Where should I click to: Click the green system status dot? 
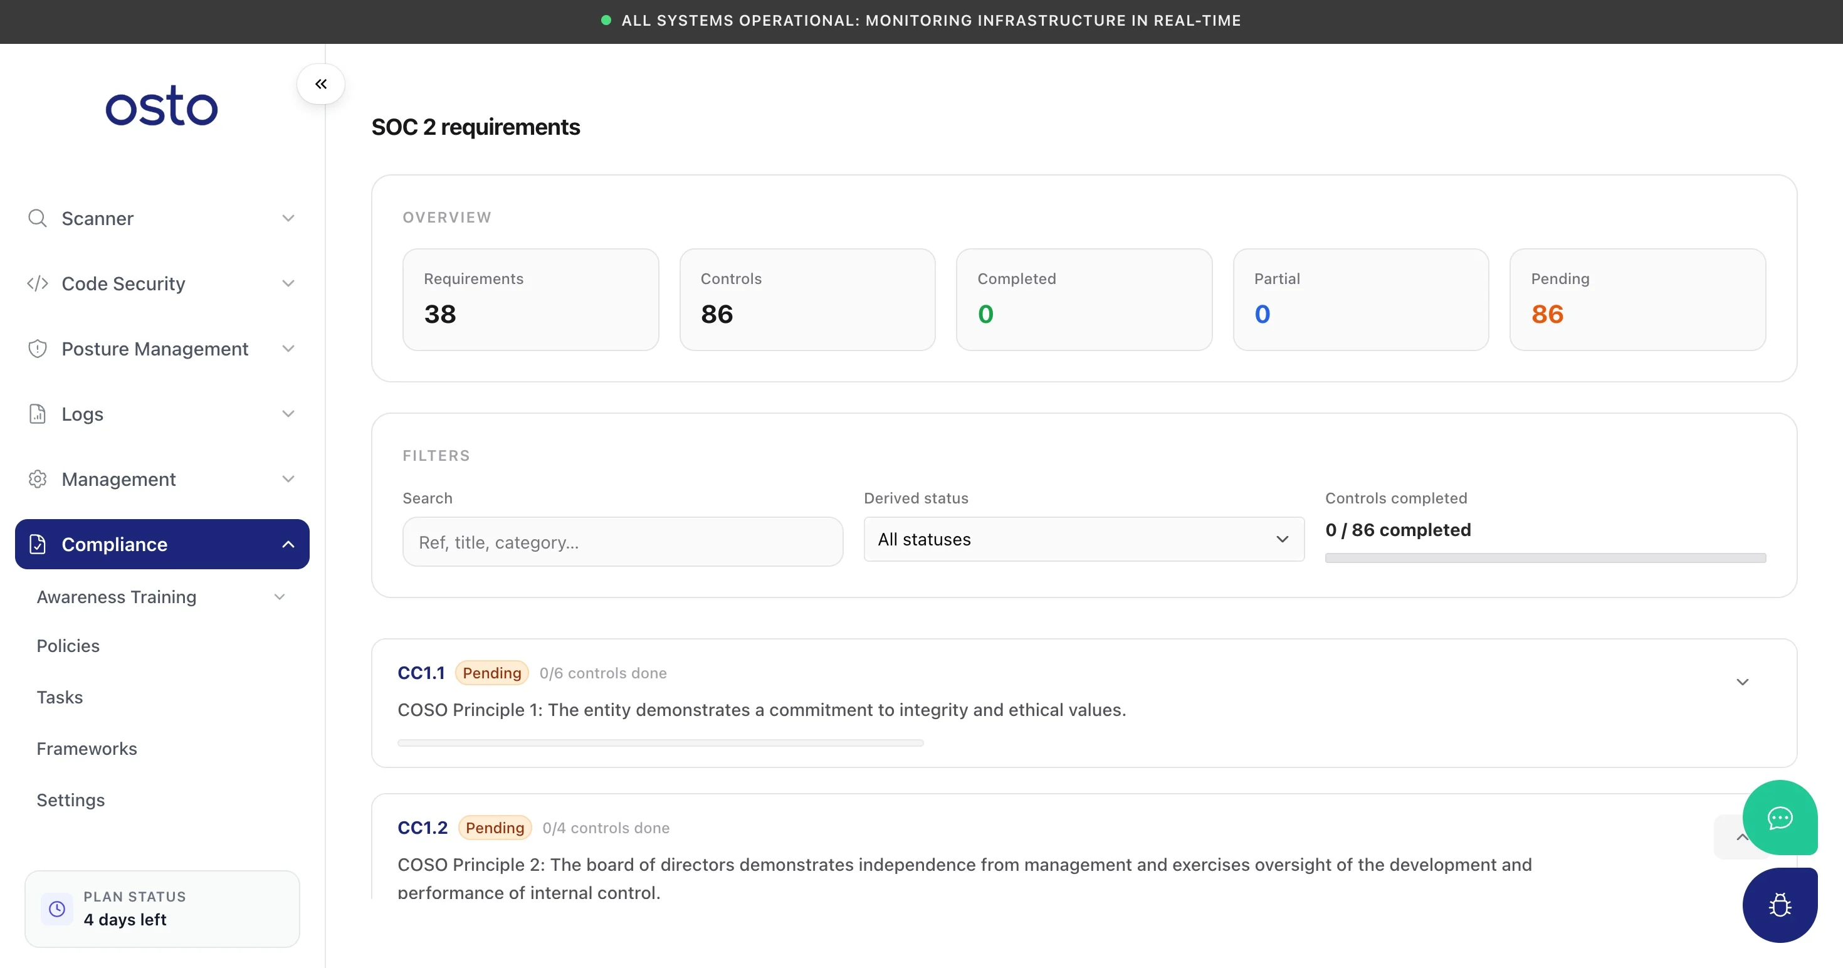coord(606,20)
